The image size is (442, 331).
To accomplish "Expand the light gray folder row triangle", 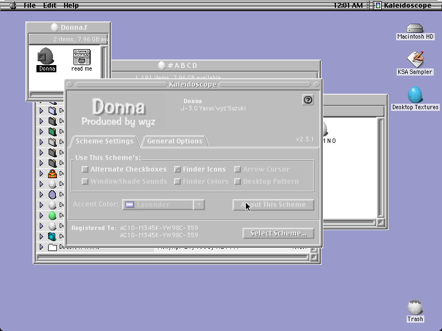I will point(41,142).
